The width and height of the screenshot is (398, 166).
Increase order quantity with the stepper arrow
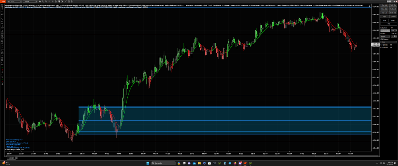coord(396,36)
